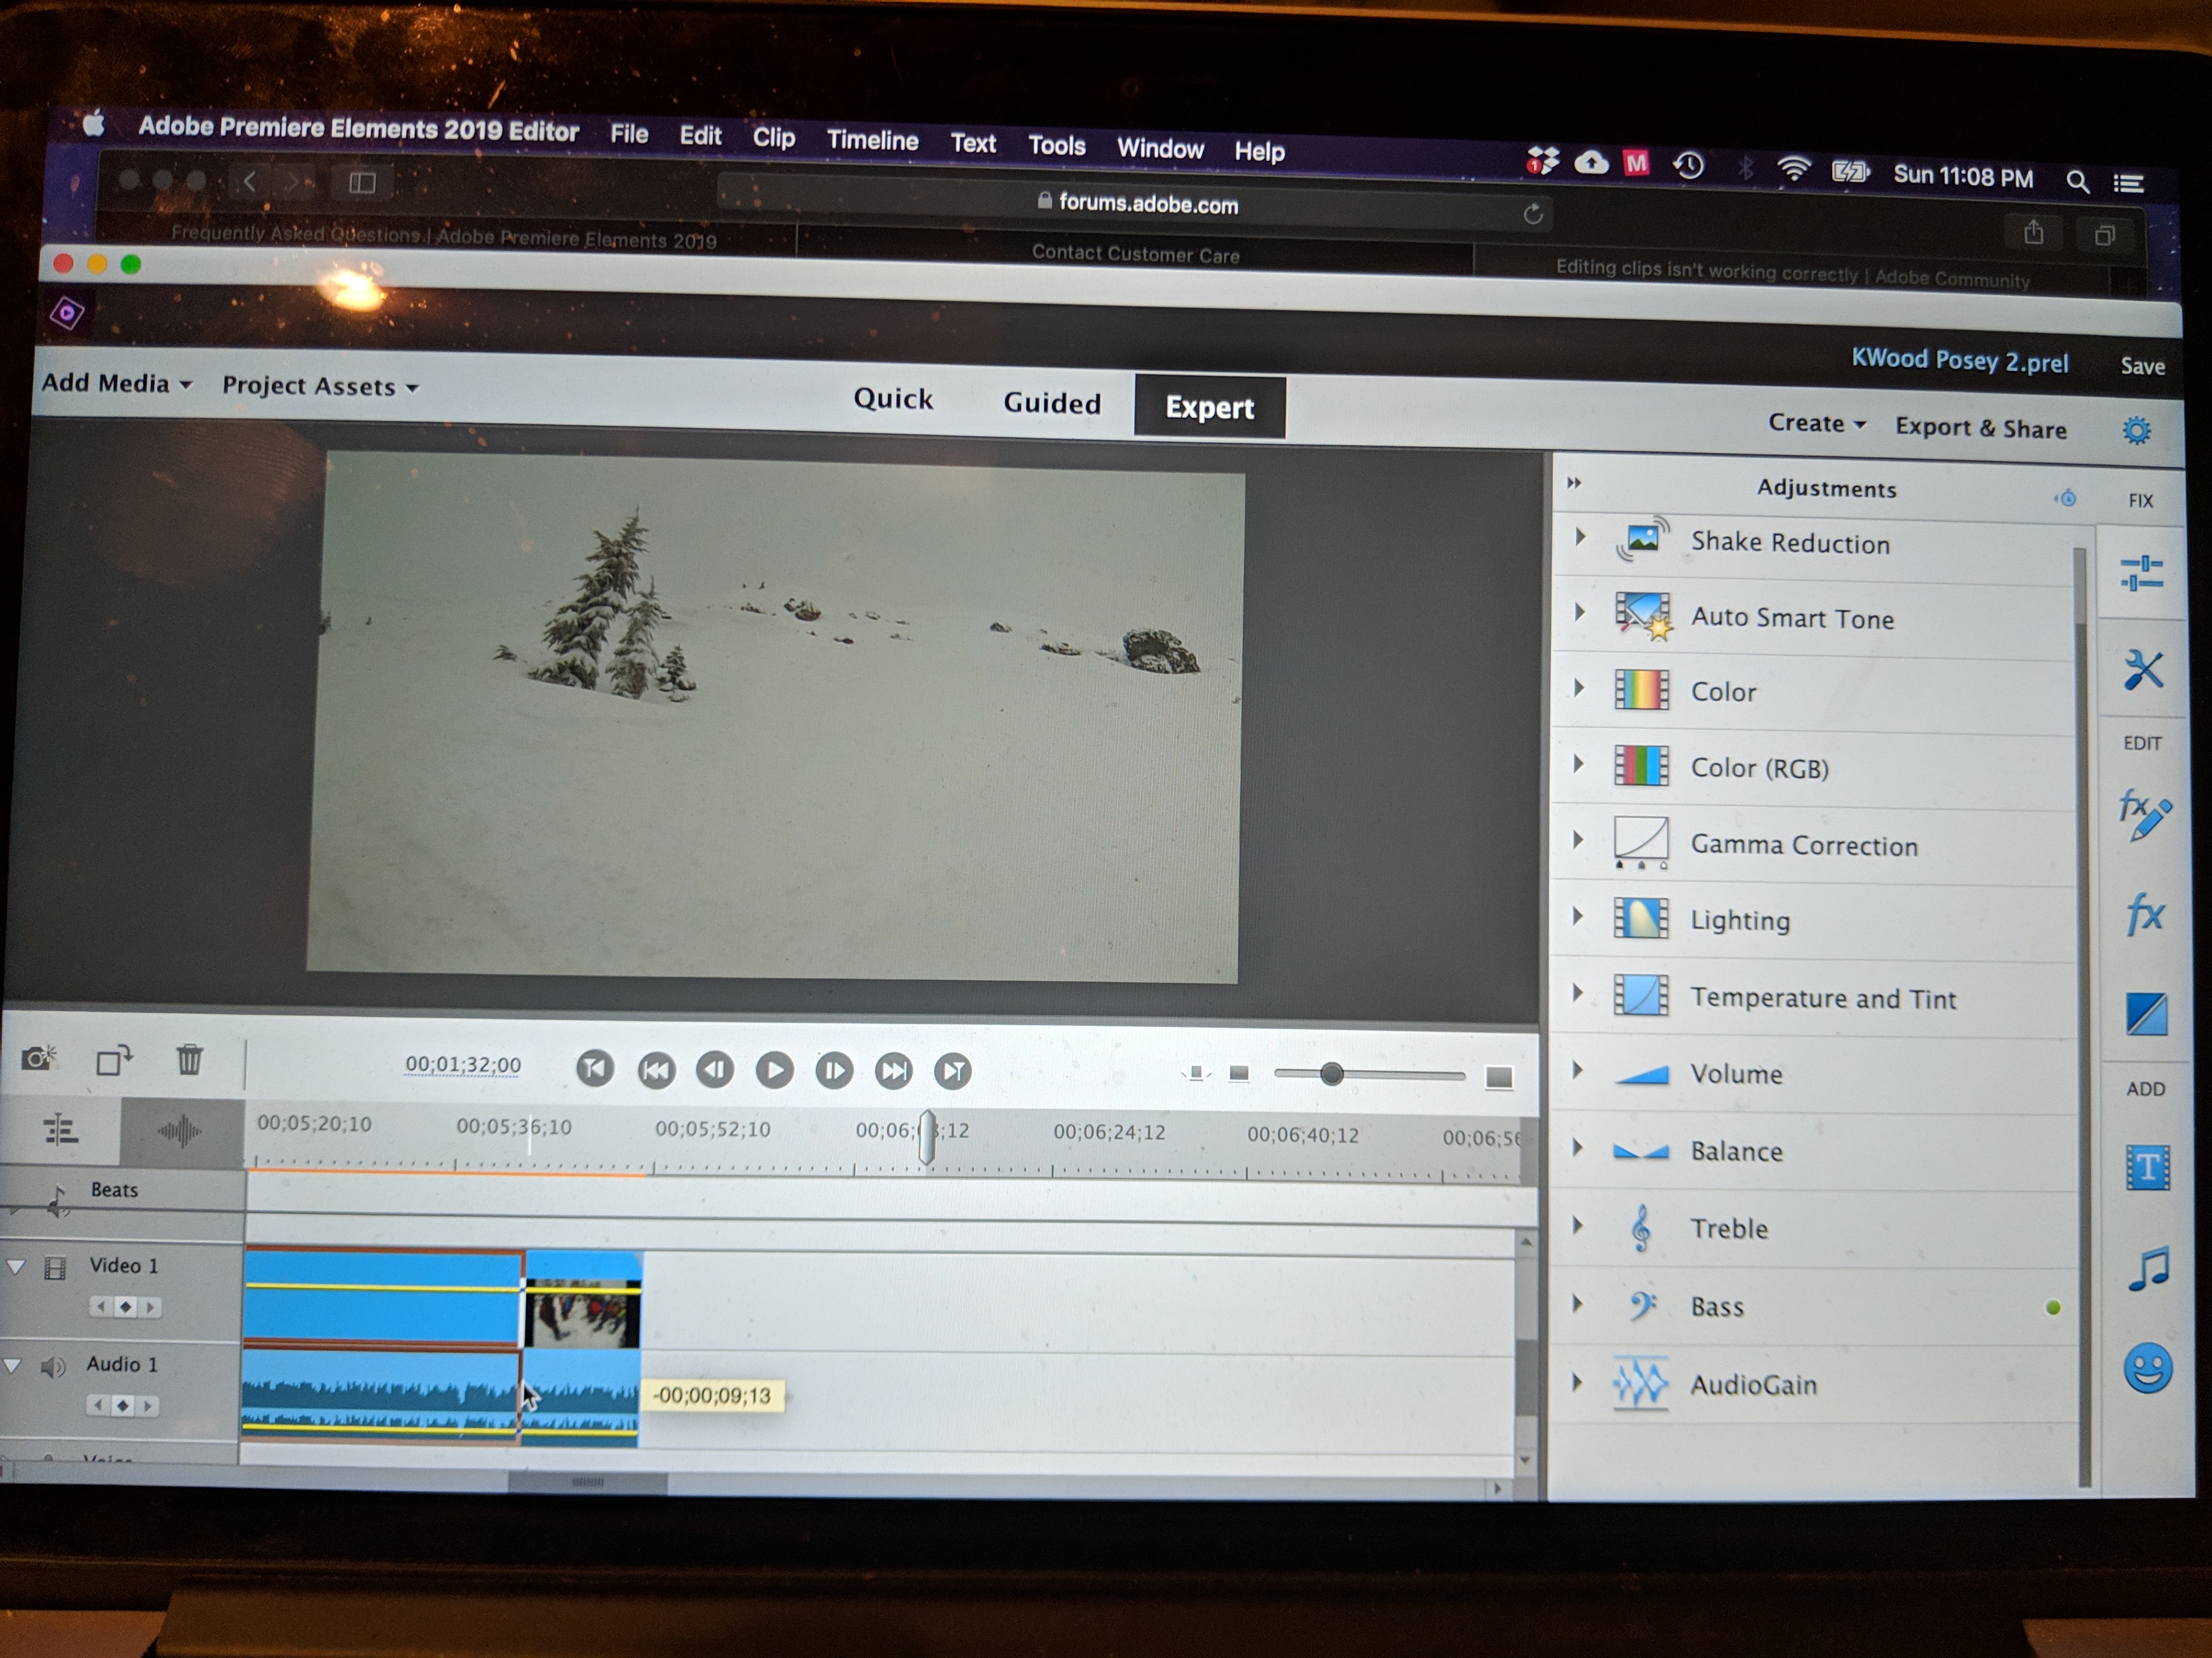Add keyframe on Audio 1 track
This screenshot has width=2212, height=1658.
tap(123, 1406)
